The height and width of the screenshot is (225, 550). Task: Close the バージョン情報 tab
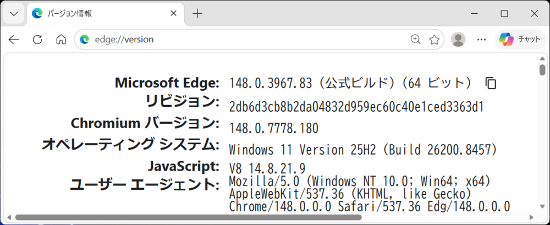point(173,14)
